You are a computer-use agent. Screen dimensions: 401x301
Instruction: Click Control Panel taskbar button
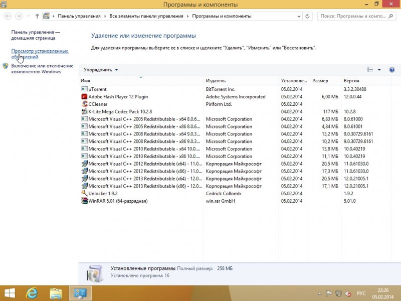pos(80,293)
